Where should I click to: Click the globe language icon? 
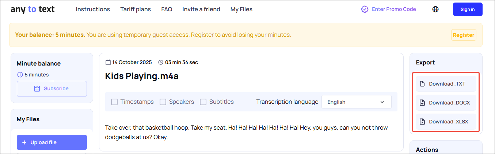click(435, 9)
